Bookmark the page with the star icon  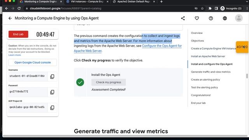[202, 9]
